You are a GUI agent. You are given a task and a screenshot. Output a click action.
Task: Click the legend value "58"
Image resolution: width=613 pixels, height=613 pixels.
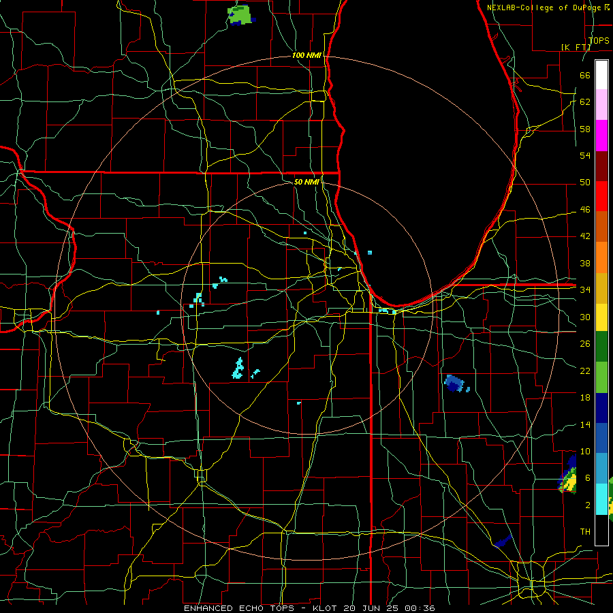point(585,129)
